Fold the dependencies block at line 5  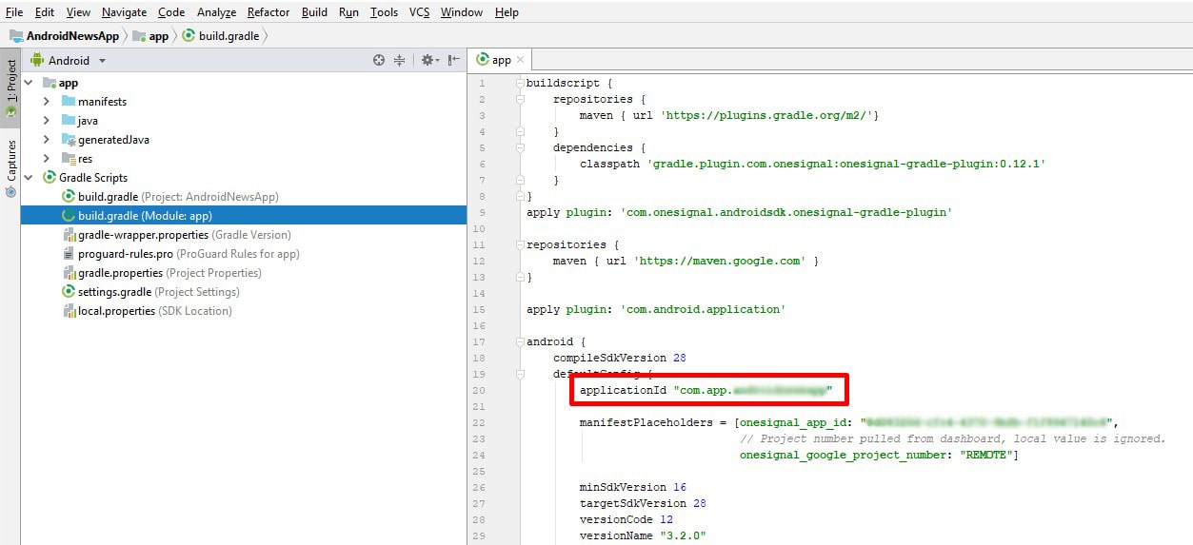(520, 147)
